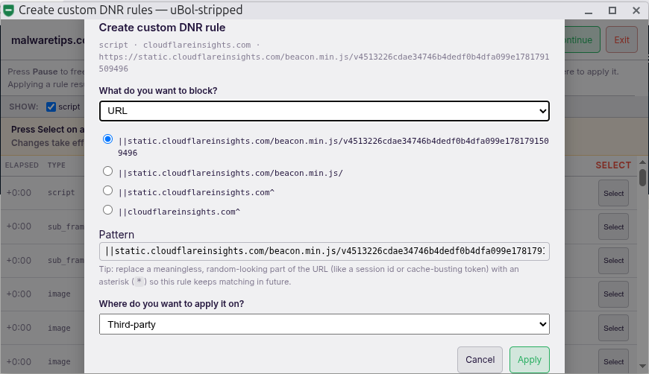Cancel the rule creation dialog
This screenshot has width=649, height=374.
480,360
